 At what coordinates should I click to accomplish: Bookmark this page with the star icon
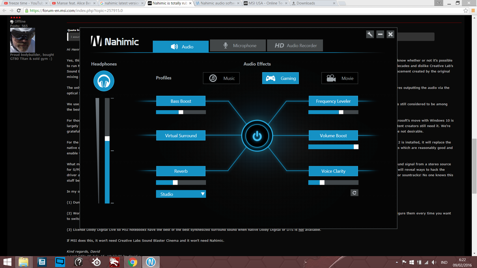click(x=466, y=11)
